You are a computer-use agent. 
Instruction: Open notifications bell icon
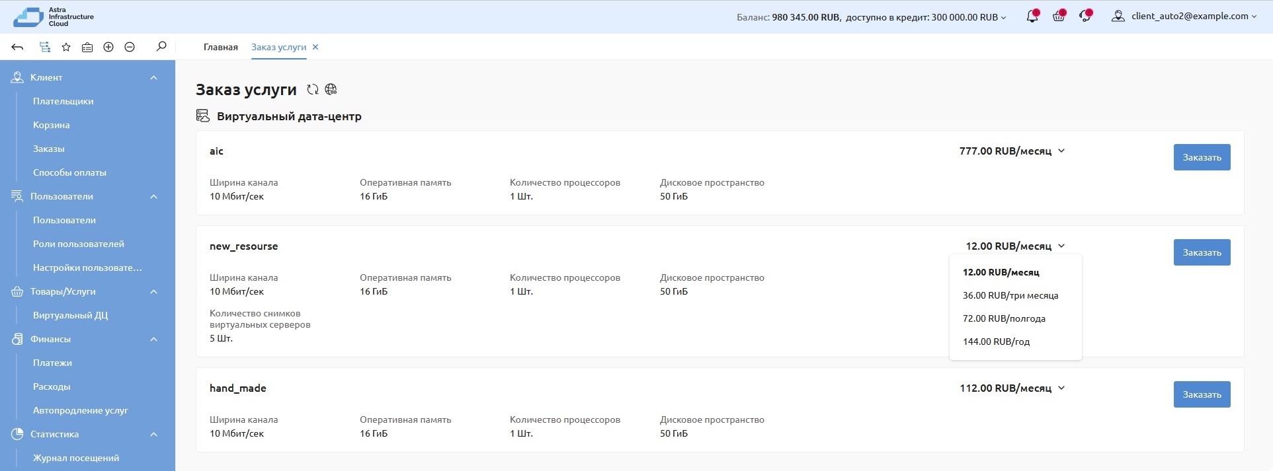pos(1032,17)
